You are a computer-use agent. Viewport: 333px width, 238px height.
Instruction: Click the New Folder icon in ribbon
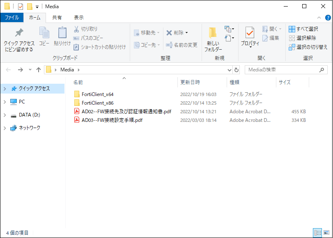pos(213,33)
